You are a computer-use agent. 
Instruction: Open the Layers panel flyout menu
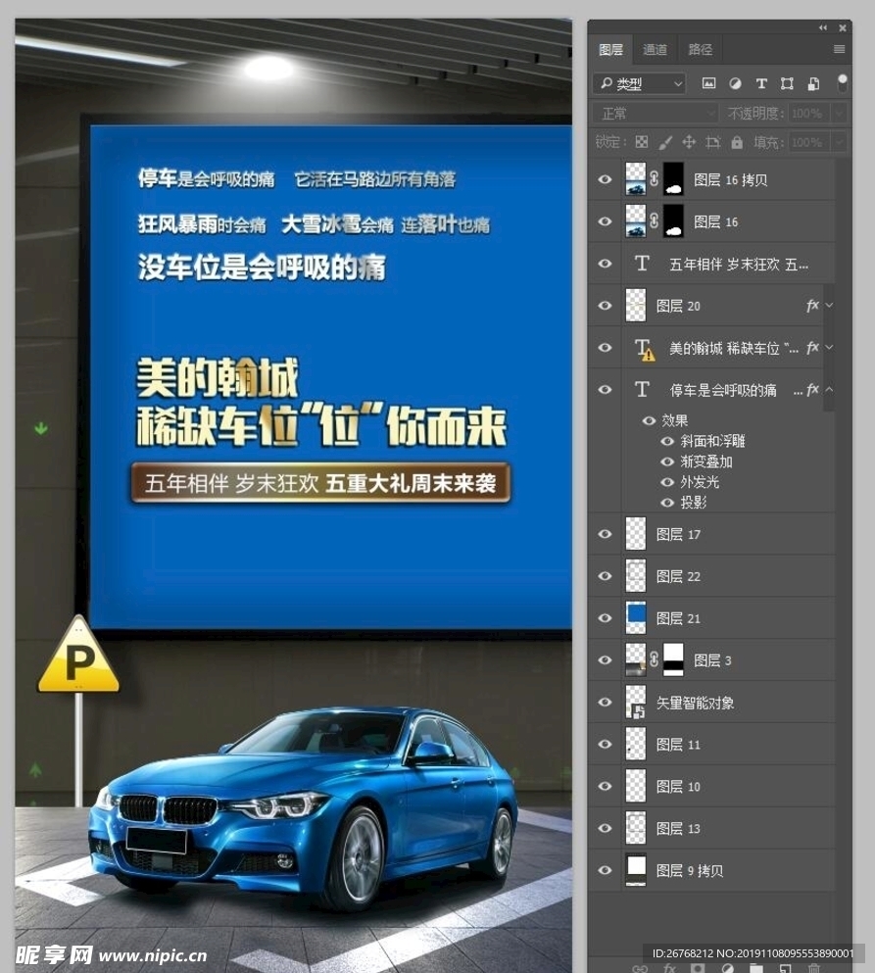pyautogui.click(x=839, y=49)
